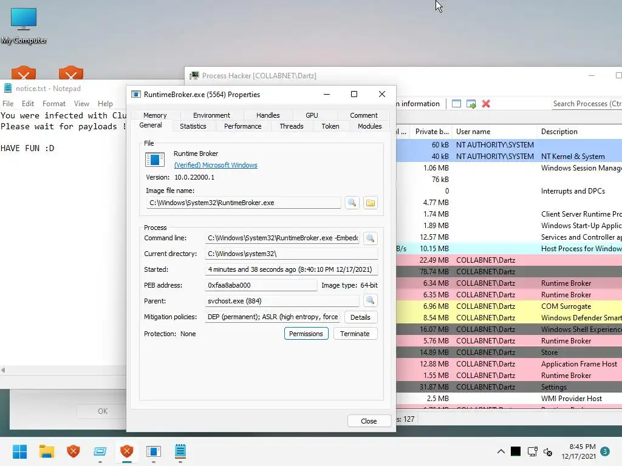The width and height of the screenshot is (622, 466).
Task: Click the black square tray icon
Action: tap(516, 451)
